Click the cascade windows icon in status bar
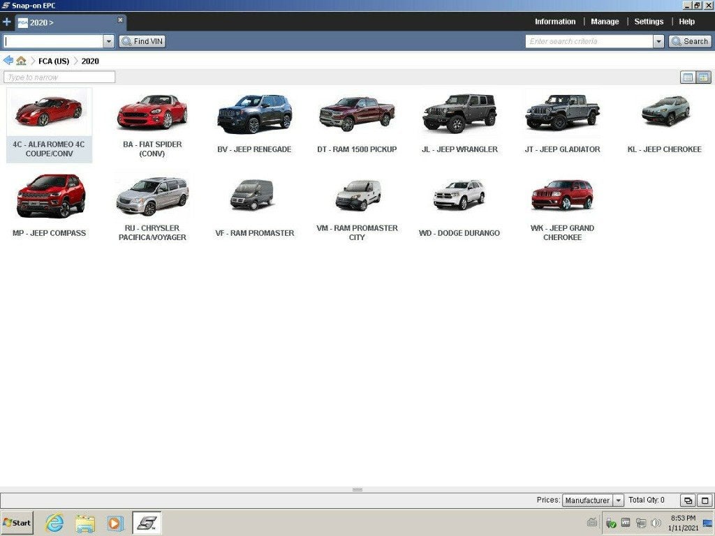 688,500
